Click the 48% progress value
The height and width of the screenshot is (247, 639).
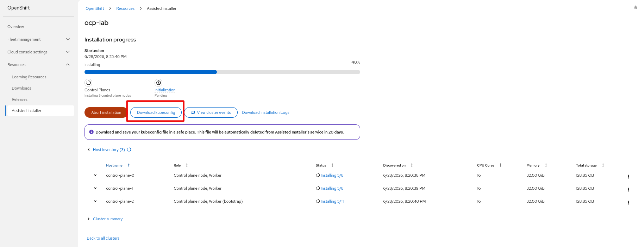(x=356, y=62)
